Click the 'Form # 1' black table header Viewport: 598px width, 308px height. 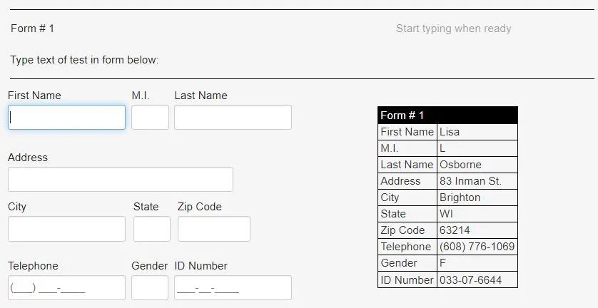(447, 115)
